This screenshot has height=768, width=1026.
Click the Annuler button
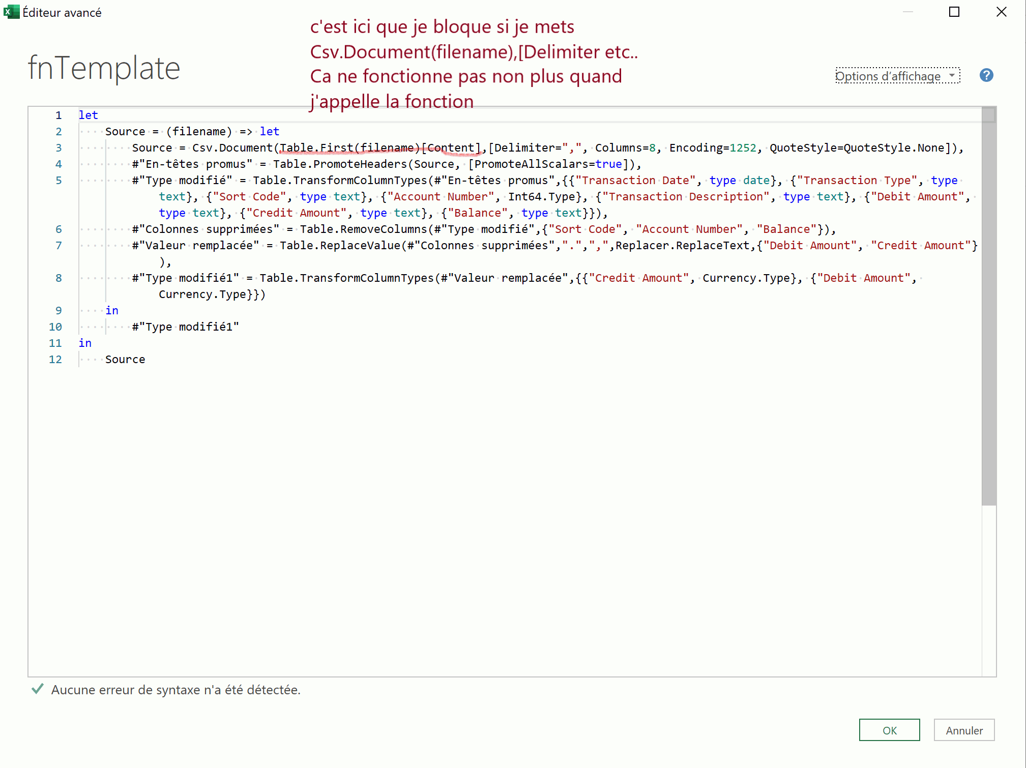coord(963,730)
